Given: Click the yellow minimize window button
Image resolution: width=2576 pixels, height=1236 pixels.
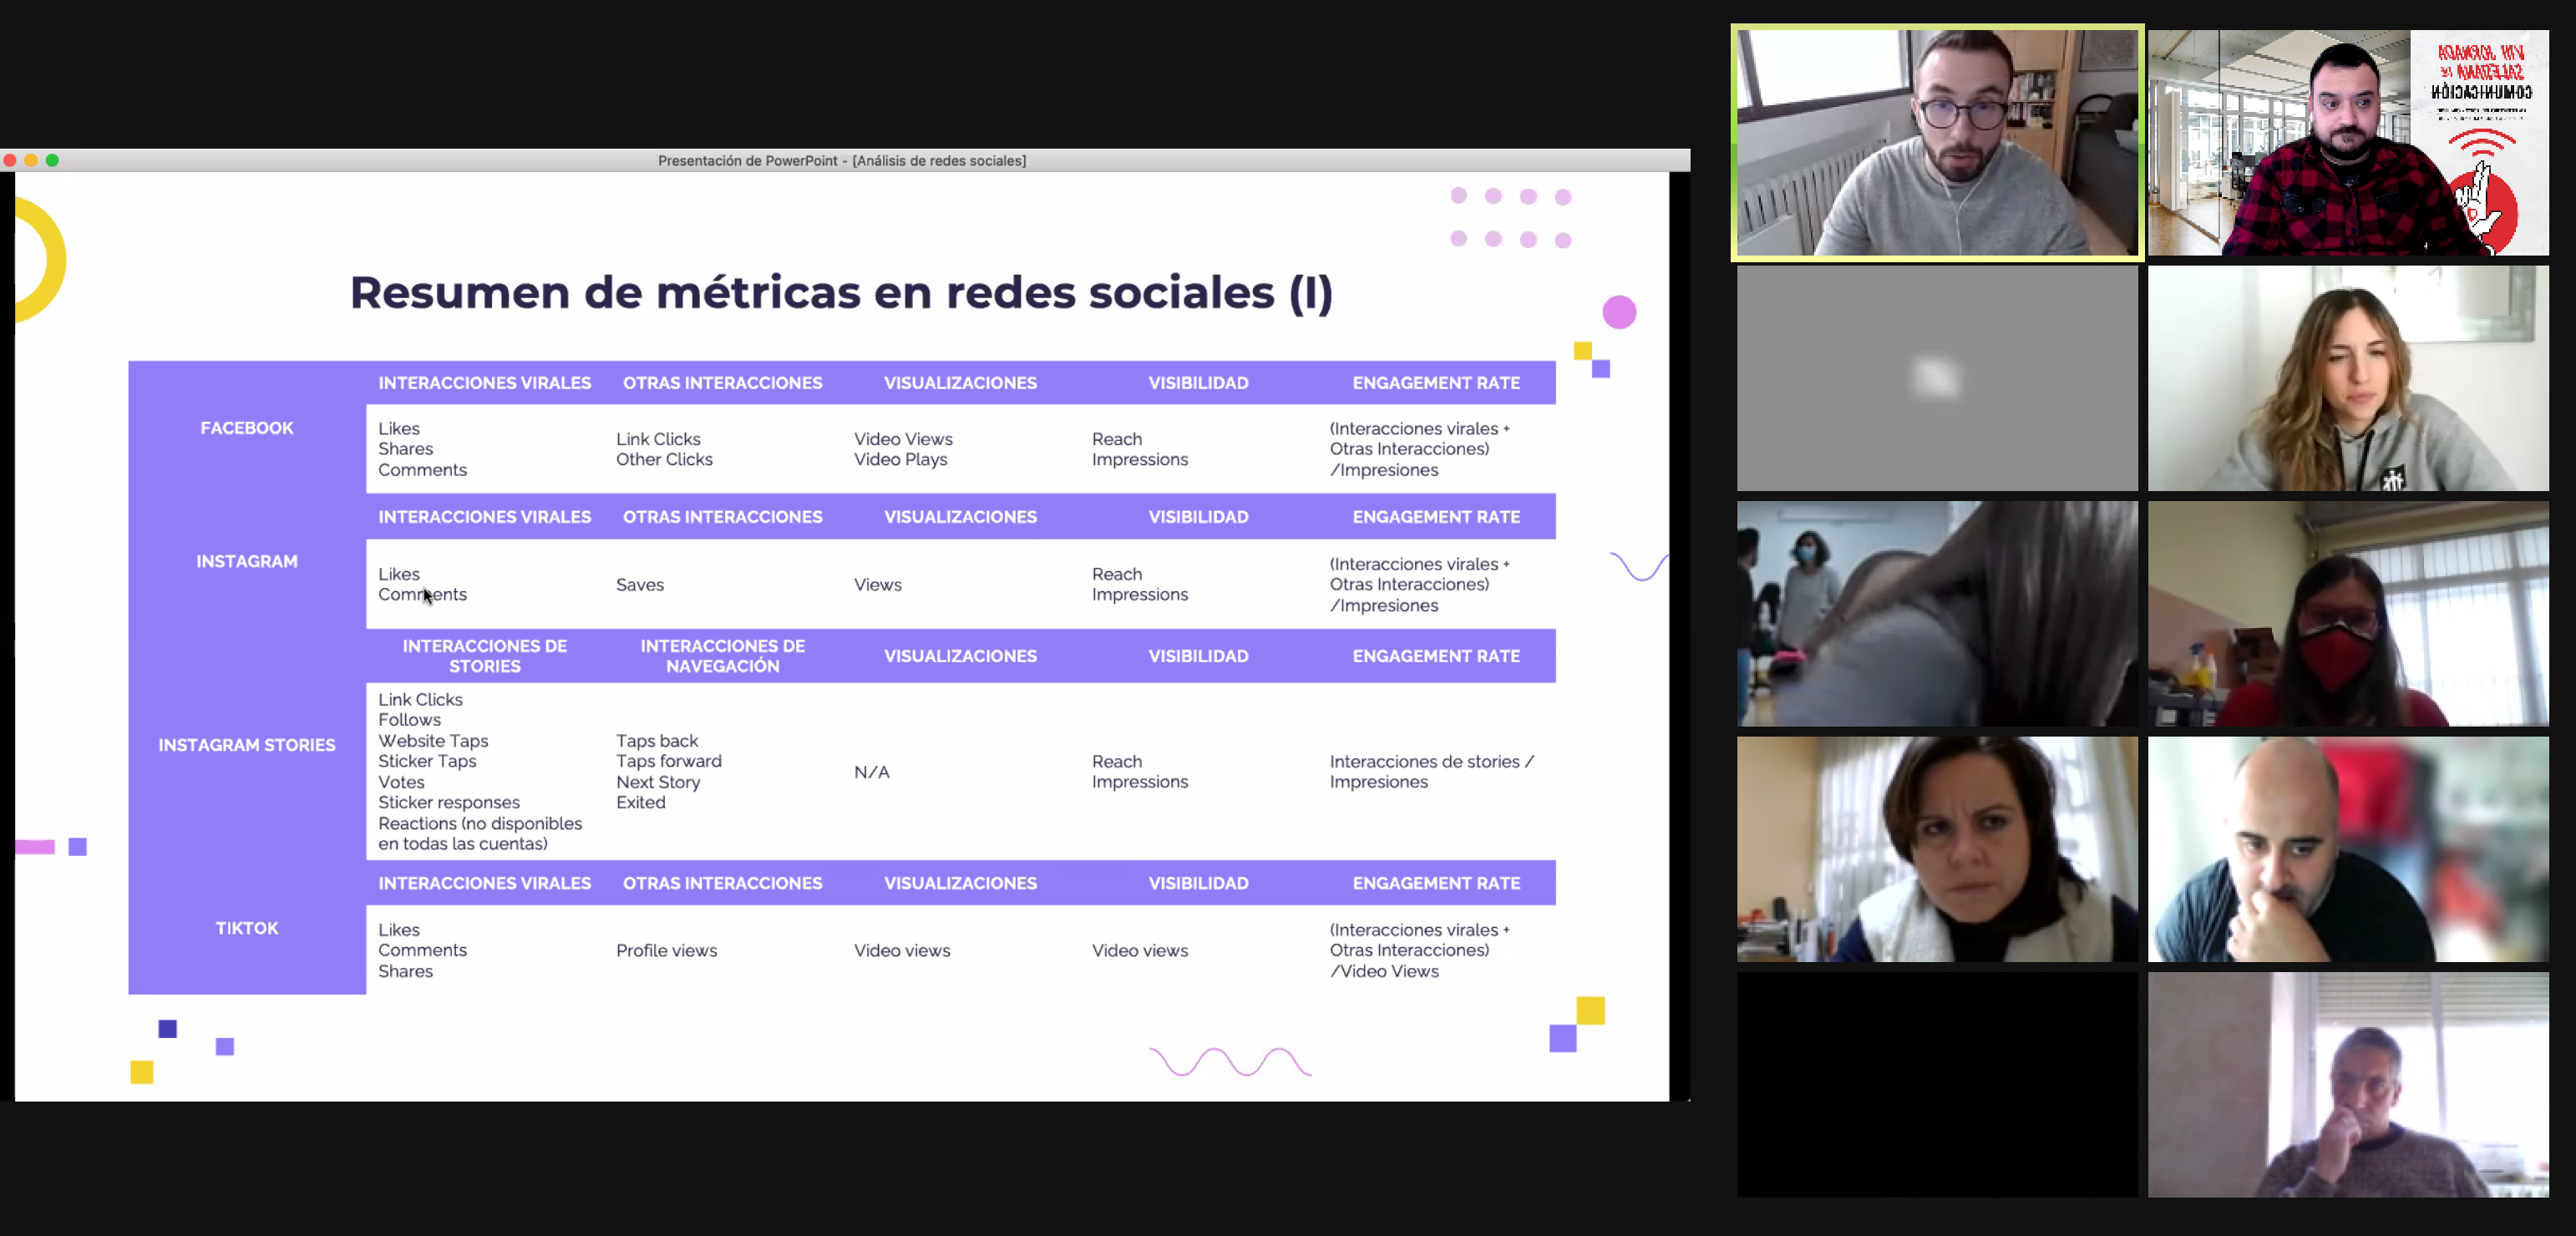Looking at the screenshot, I should (x=31, y=160).
